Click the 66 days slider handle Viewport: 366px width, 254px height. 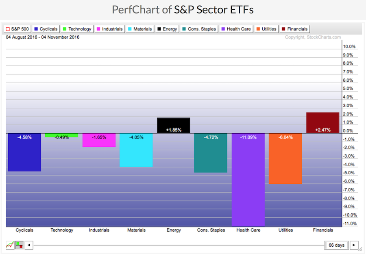pos(336,245)
